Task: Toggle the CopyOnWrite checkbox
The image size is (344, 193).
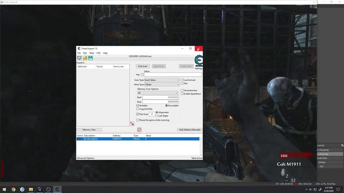Action: pos(138,109)
